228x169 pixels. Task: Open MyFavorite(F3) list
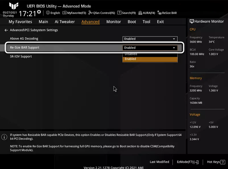74,13
